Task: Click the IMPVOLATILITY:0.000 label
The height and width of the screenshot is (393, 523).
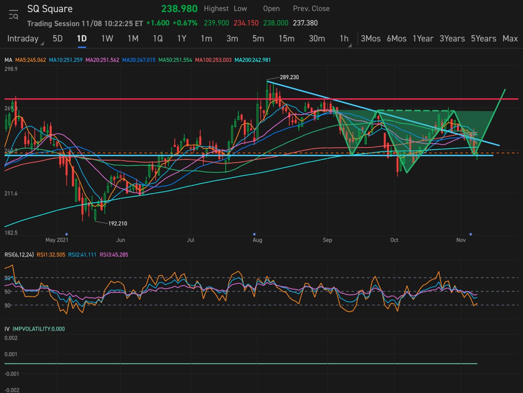Action: tap(39, 329)
